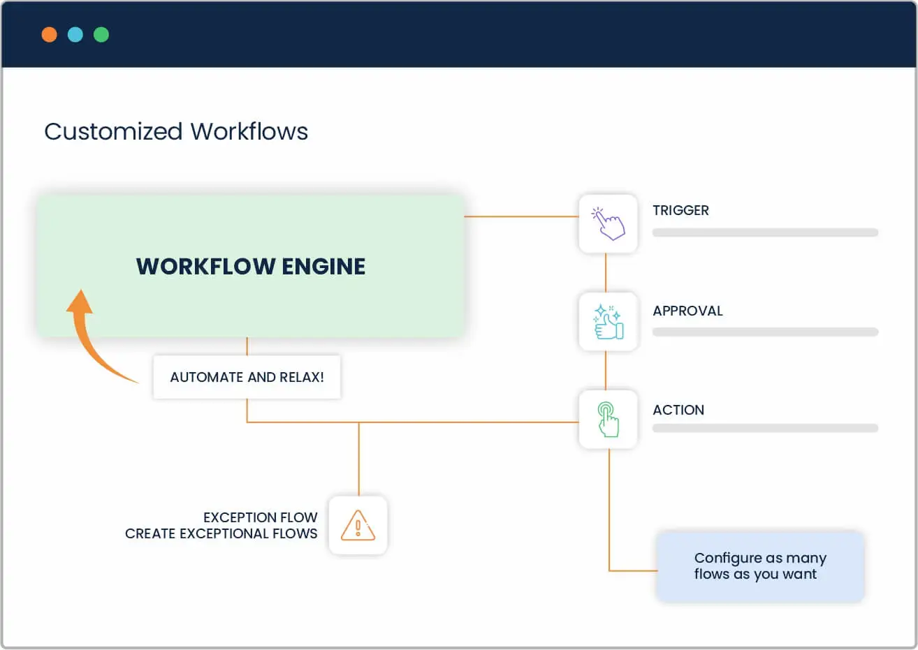Click the APPROVAL label text
Screen dimensions: 918x650
(687, 311)
